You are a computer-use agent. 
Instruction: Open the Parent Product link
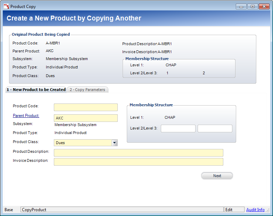coord(26,116)
